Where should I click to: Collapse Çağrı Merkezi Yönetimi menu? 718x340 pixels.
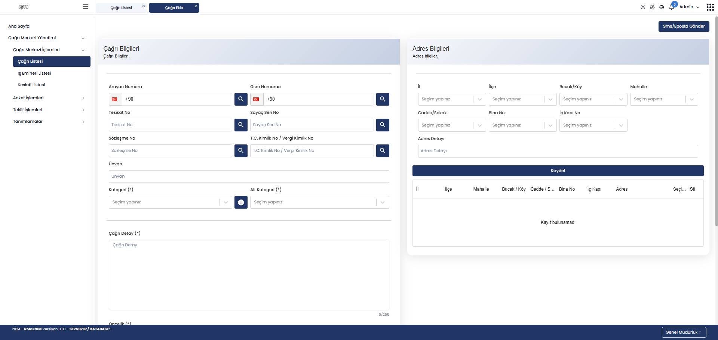[47, 38]
